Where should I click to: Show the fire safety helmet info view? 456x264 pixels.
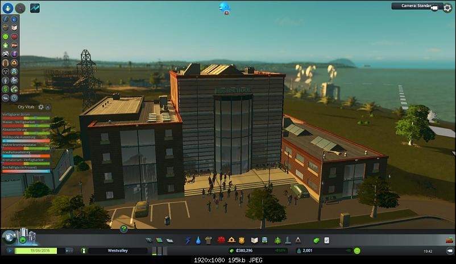coord(14,62)
